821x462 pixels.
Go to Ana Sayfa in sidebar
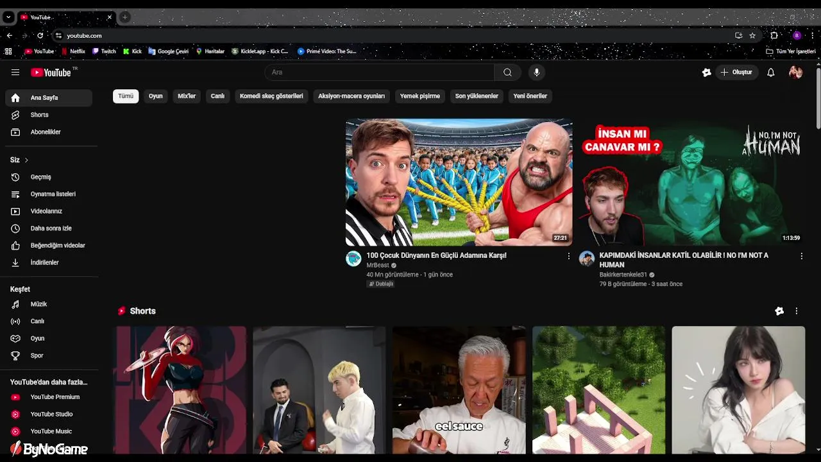pyautogui.click(x=49, y=98)
